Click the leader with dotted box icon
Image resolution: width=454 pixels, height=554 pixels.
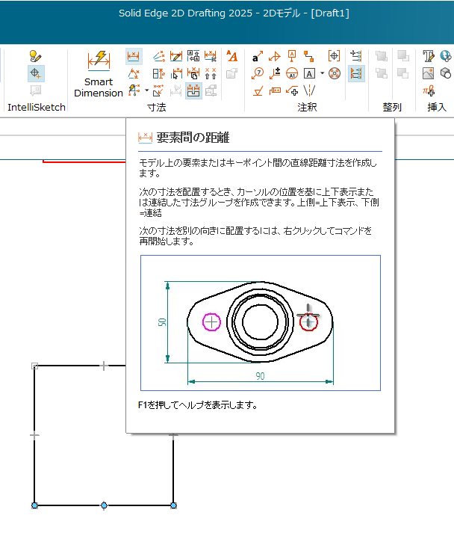tap(275, 90)
